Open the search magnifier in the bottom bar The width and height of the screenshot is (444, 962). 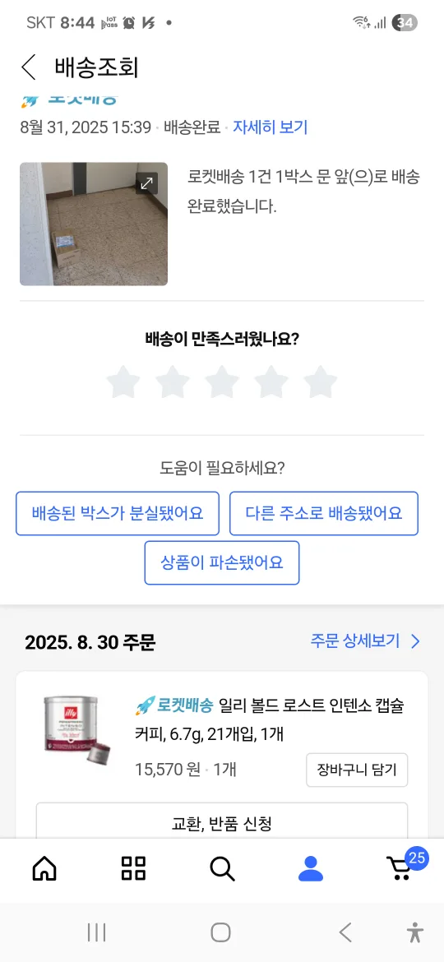click(222, 868)
